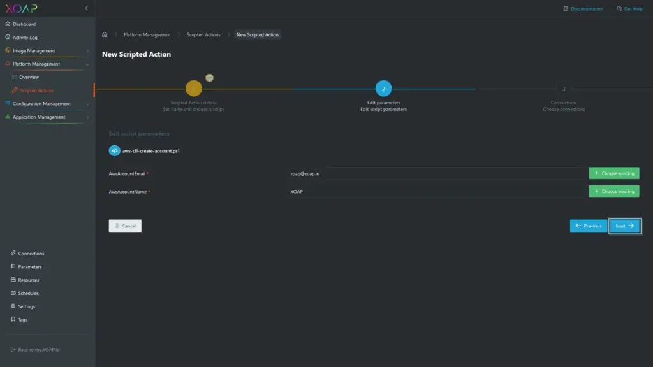Go back with the Previous button
Viewport: 653px width, 367px height.
click(589, 226)
